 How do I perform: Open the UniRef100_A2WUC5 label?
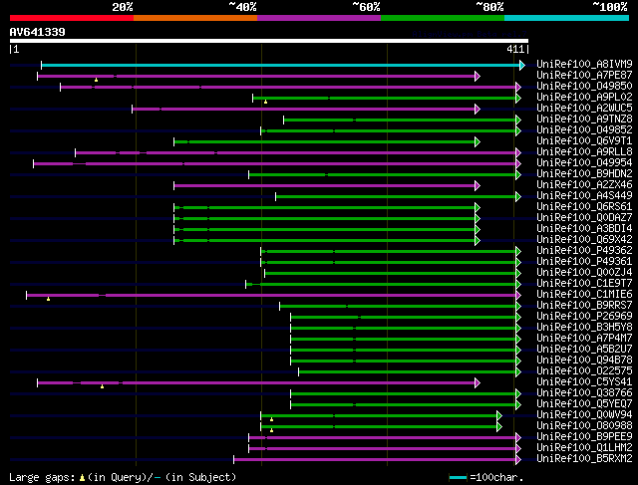tap(584, 109)
